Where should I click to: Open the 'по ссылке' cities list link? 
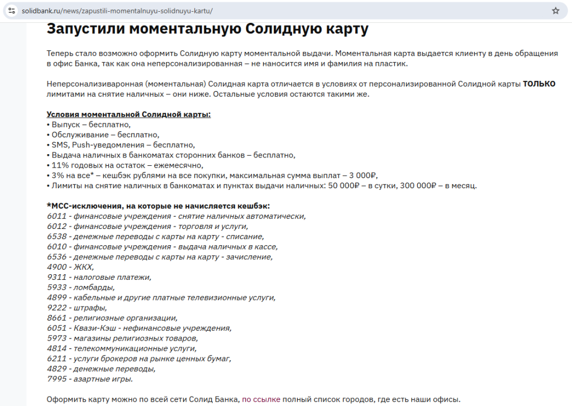coord(261,399)
